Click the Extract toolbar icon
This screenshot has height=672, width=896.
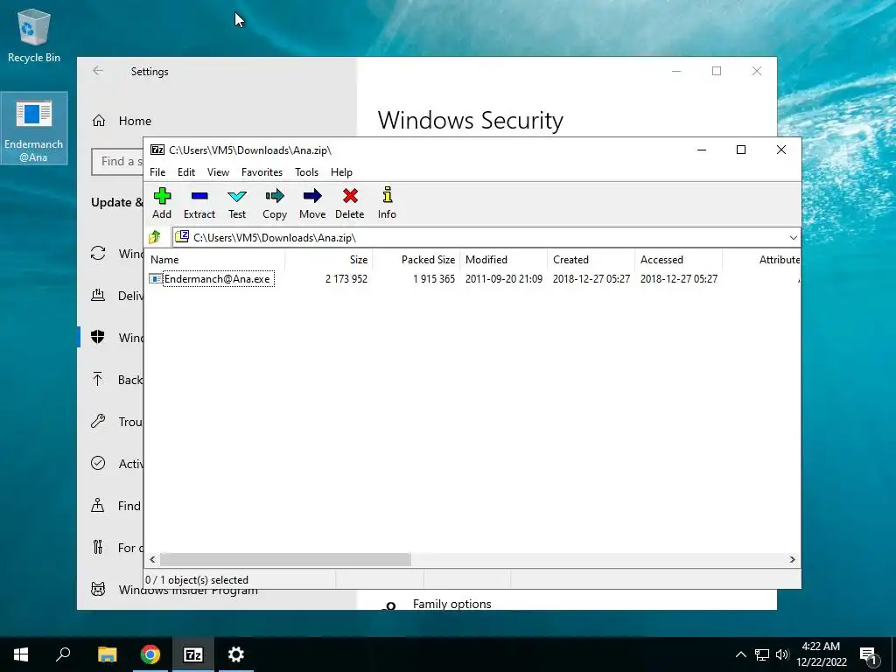pyautogui.click(x=199, y=203)
